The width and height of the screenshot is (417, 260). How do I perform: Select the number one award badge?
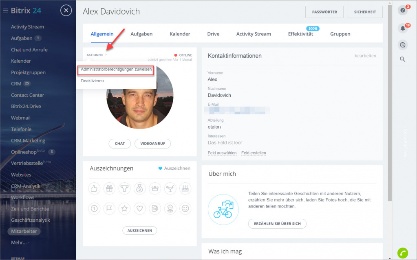[x=94, y=208]
